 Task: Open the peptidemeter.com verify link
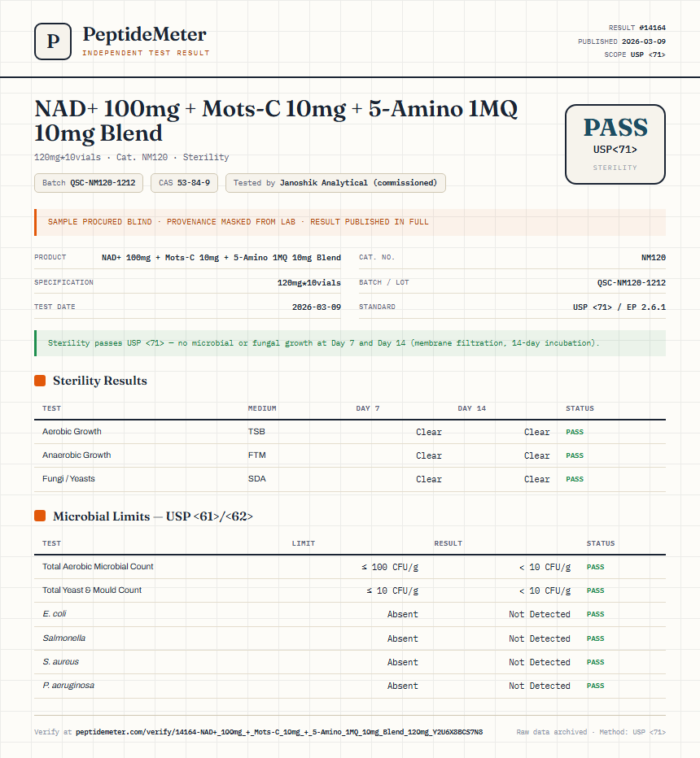point(279,732)
